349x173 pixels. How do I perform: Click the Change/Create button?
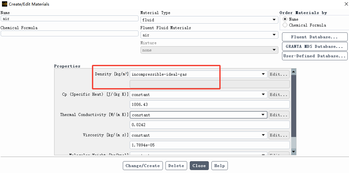pos(143,166)
